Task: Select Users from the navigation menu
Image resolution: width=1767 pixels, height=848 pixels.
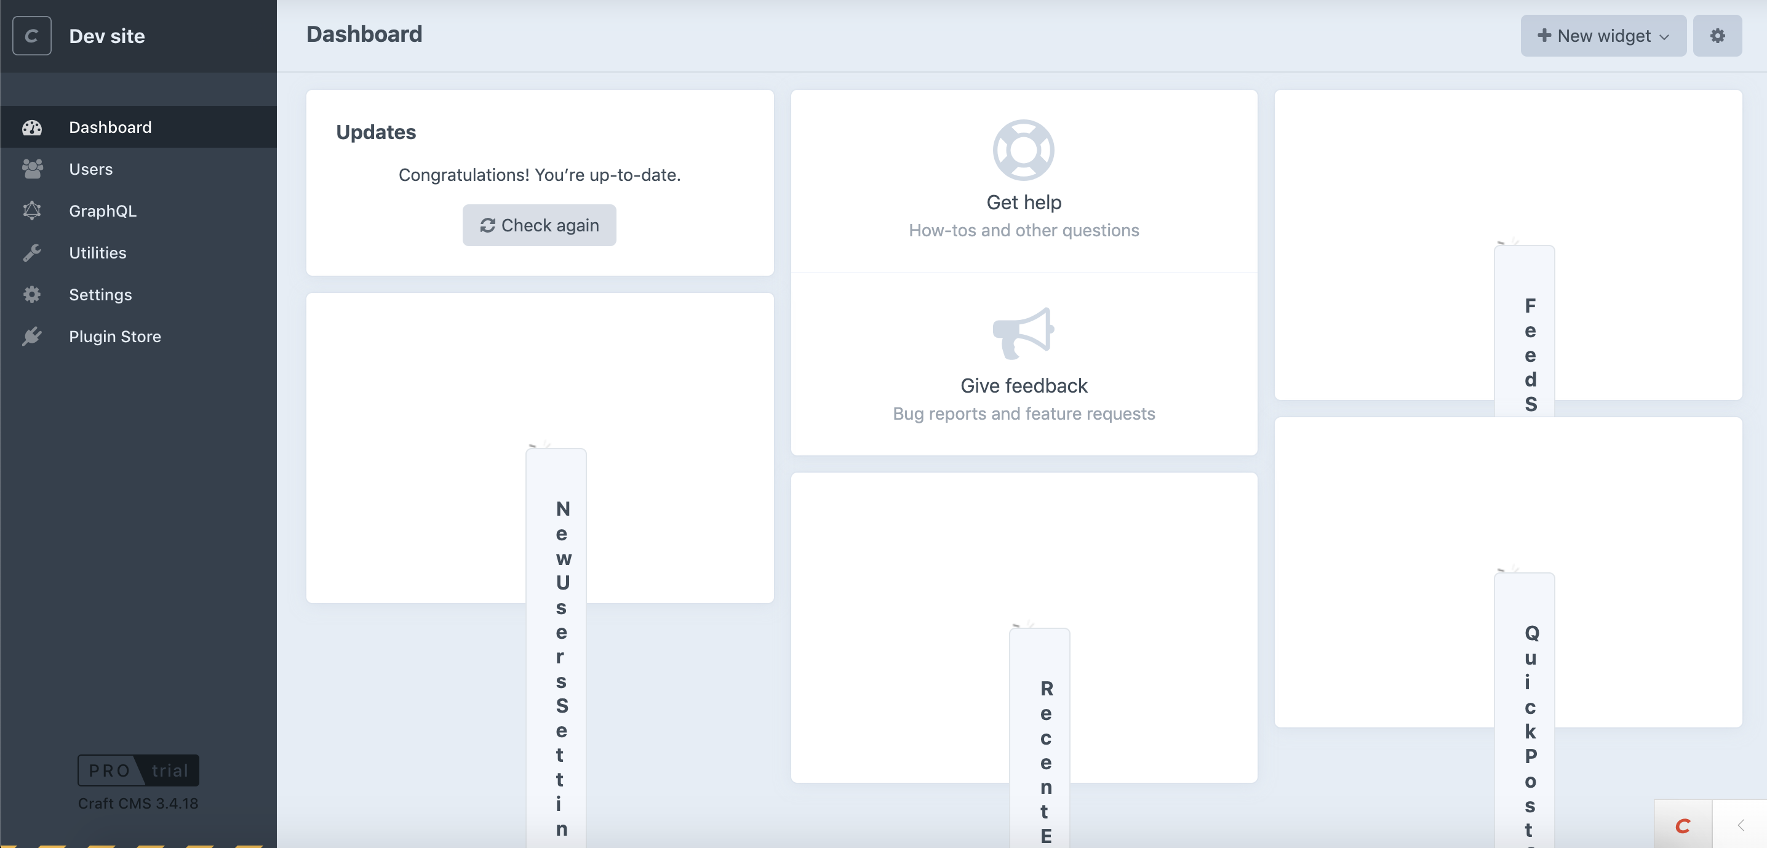Action: [x=90, y=169]
